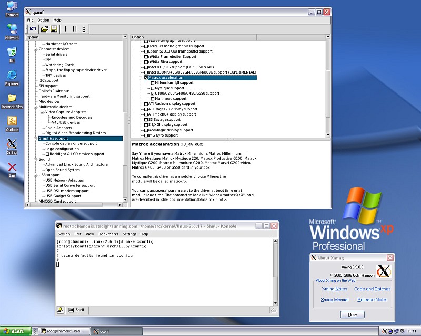This screenshot has height=336, width=421.
Task: Switch to Full View toolbar icon
Action: pyautogui.click(x=84, y=29)
